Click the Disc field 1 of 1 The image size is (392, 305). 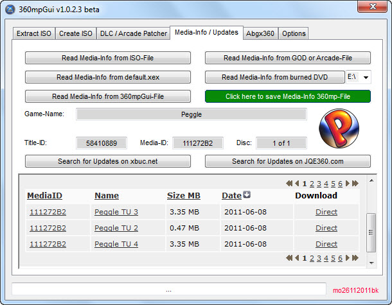coord(281,143)
